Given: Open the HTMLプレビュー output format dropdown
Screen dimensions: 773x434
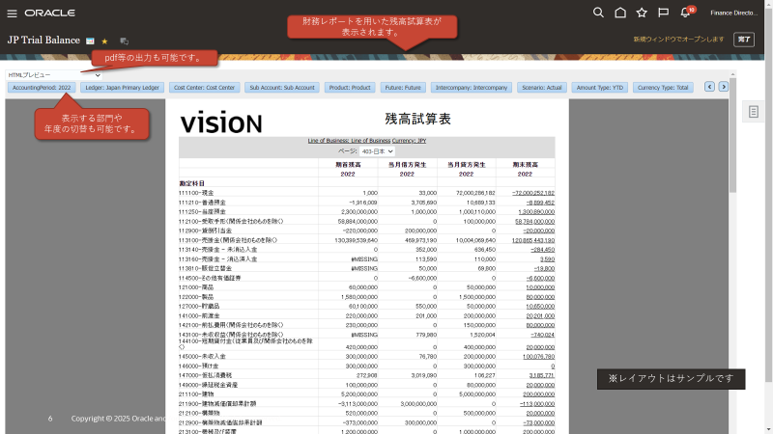Looking at the screenshot, I should tap(54, 75).
